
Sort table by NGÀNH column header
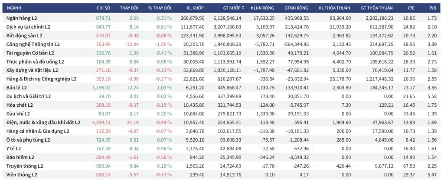(14, 8)
